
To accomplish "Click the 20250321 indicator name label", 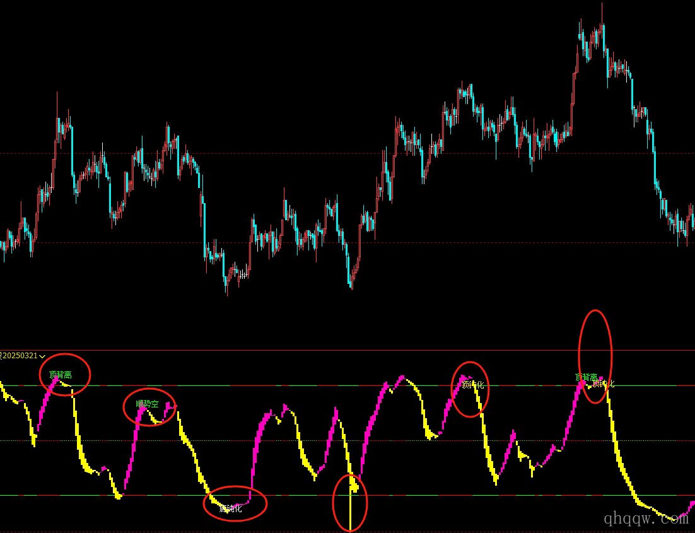I will (20, 356).
